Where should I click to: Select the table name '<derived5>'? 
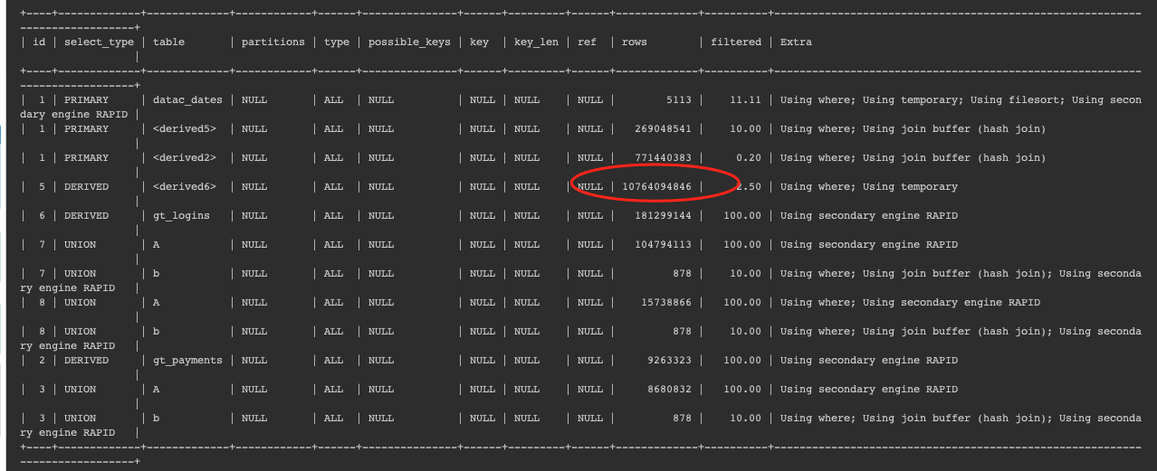coord(185,129)
